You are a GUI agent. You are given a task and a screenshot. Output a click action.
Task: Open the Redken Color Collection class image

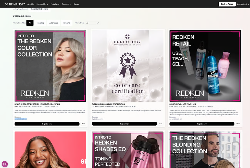coord(50,66)
